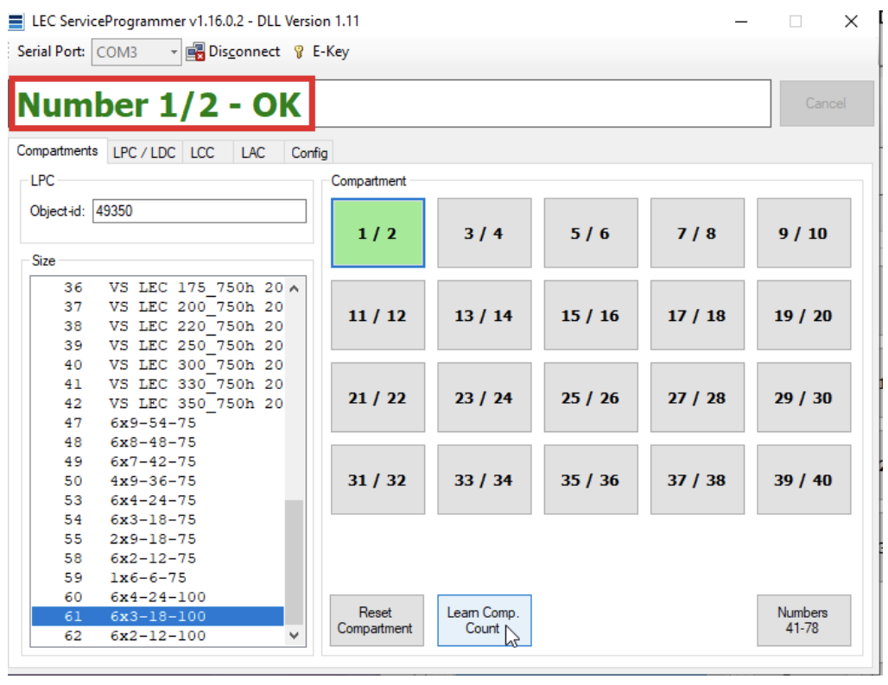
Task: Select size 60 6x4-24-100
Action: click(158, 597)
